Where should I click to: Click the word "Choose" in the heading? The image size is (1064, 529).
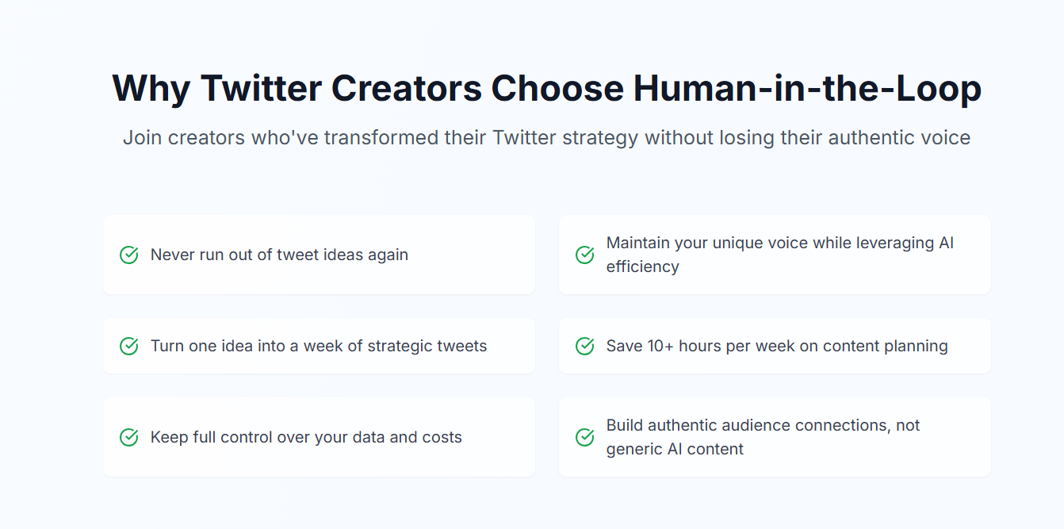click(557, 88)
